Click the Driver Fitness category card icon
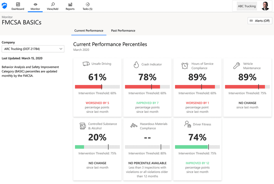The image size is (274, 184). point(187,124)
